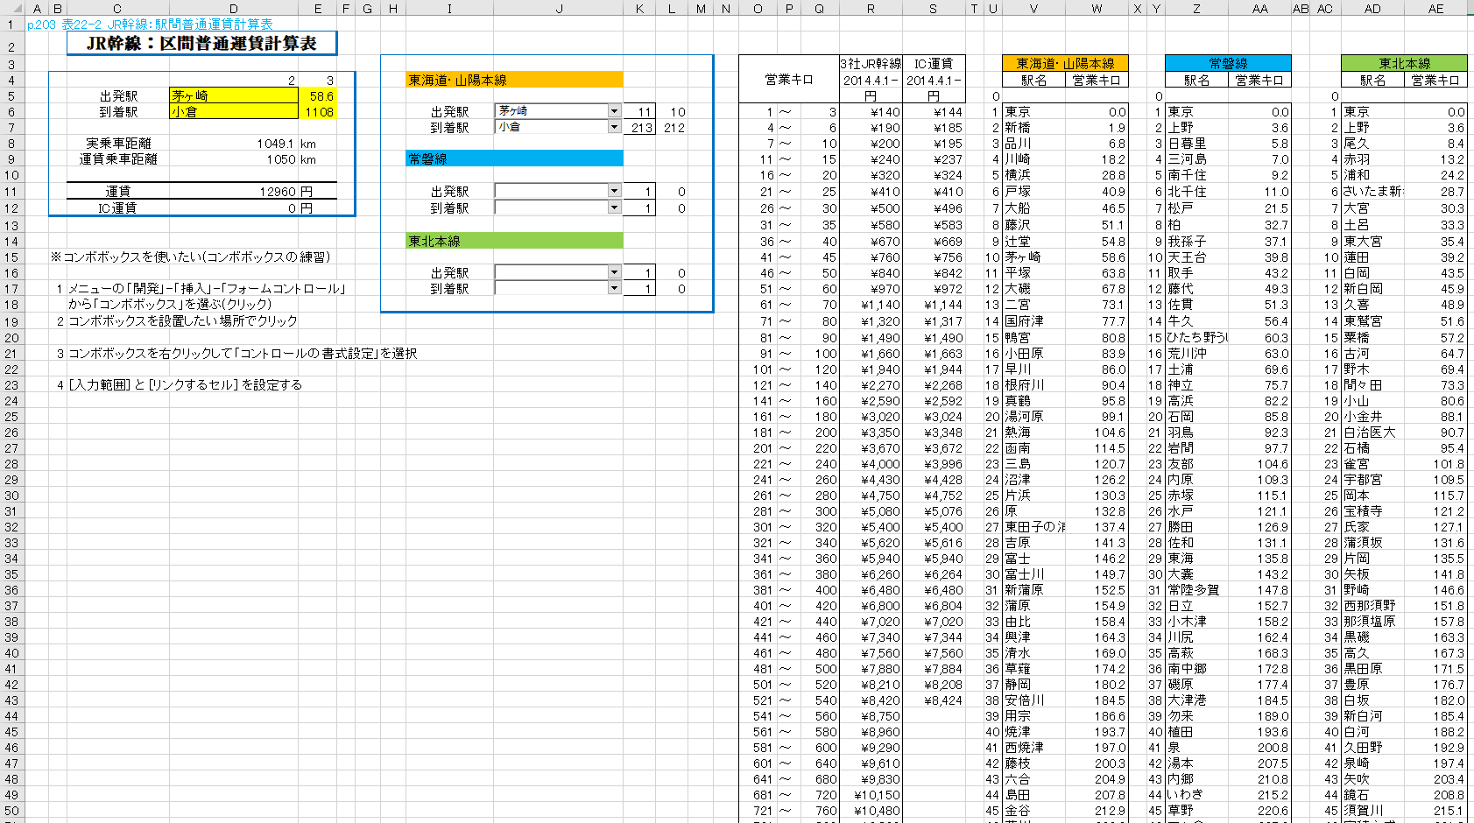Click the station cell 須賀川
Screen dimensions: 1474x823
point(1372,811)
